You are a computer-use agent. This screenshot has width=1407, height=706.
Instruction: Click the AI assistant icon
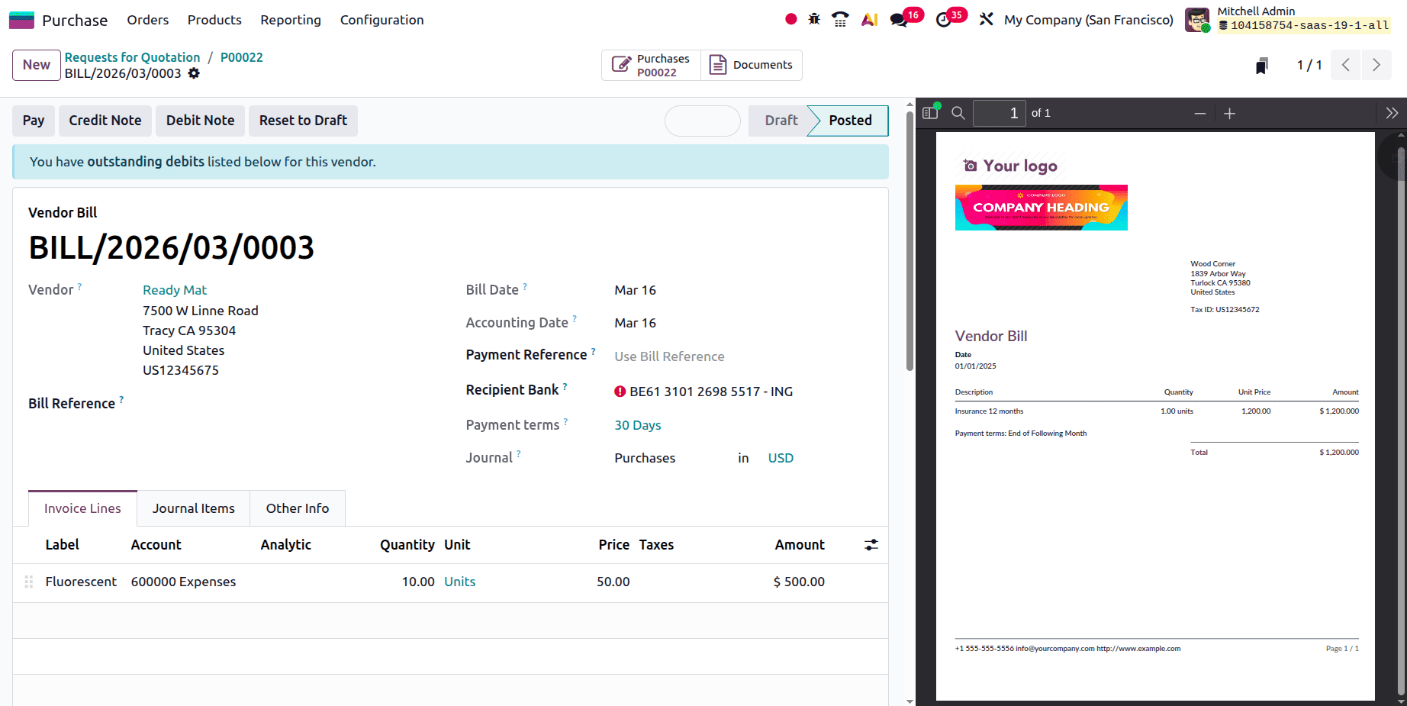[x=869, y=19]
